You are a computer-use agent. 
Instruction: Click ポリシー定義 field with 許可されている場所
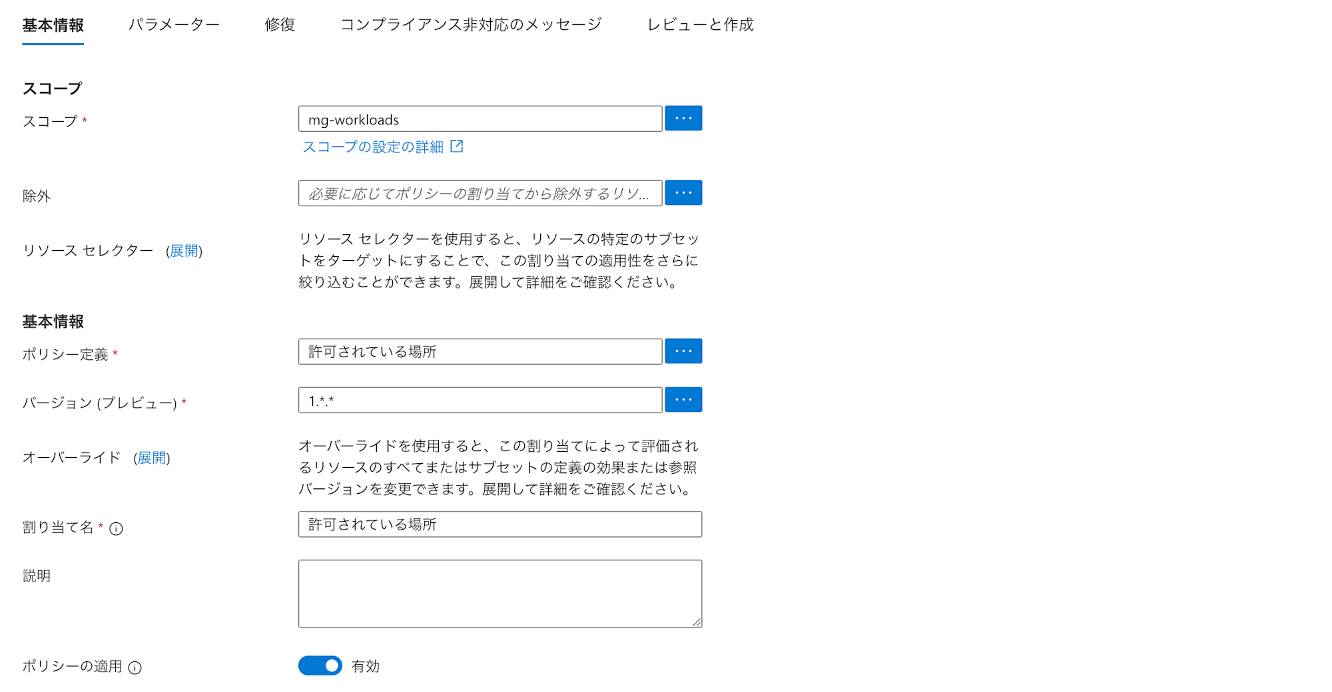480,352
